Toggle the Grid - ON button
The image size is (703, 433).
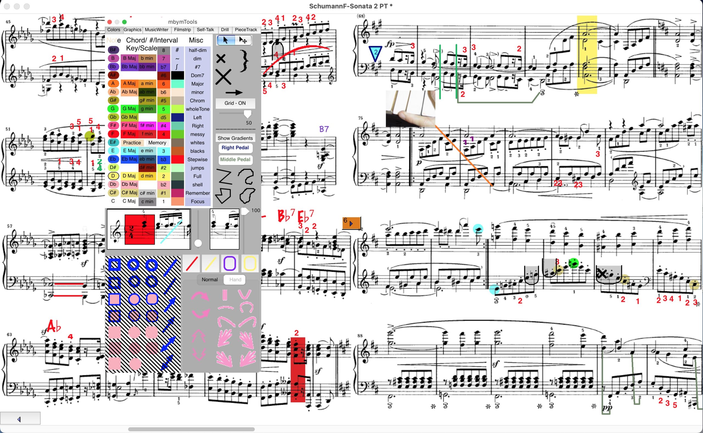235,103
